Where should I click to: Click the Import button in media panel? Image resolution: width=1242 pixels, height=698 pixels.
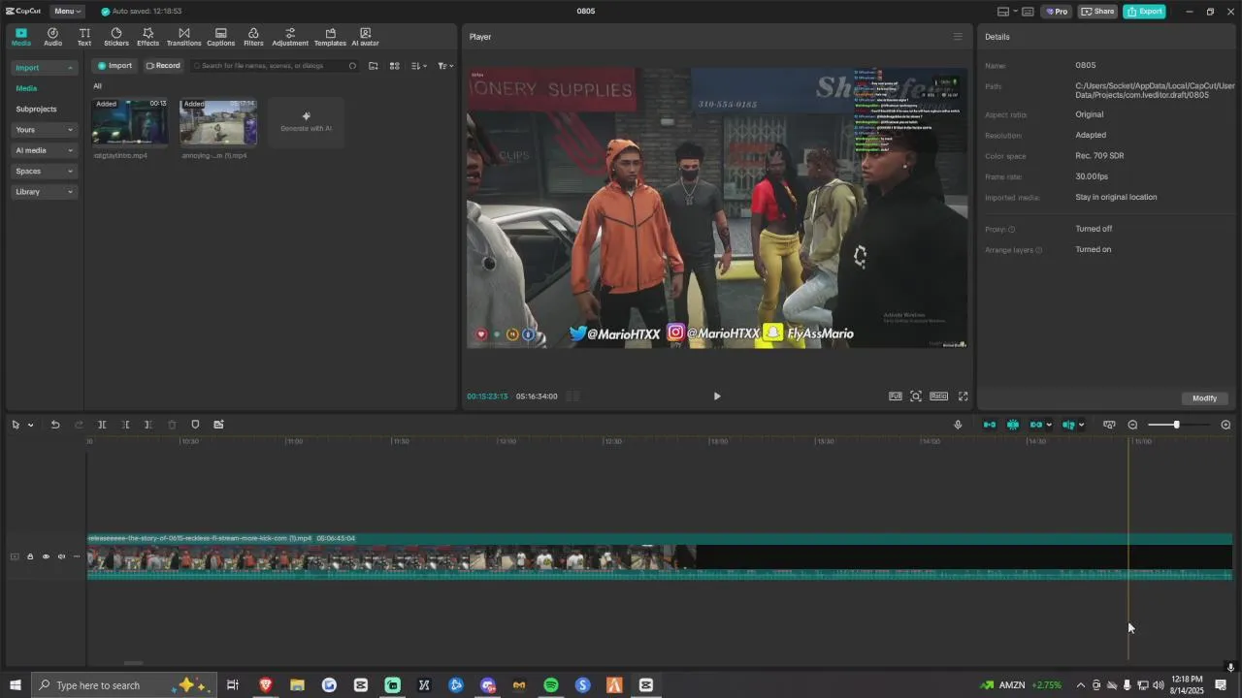pos(114,66)
